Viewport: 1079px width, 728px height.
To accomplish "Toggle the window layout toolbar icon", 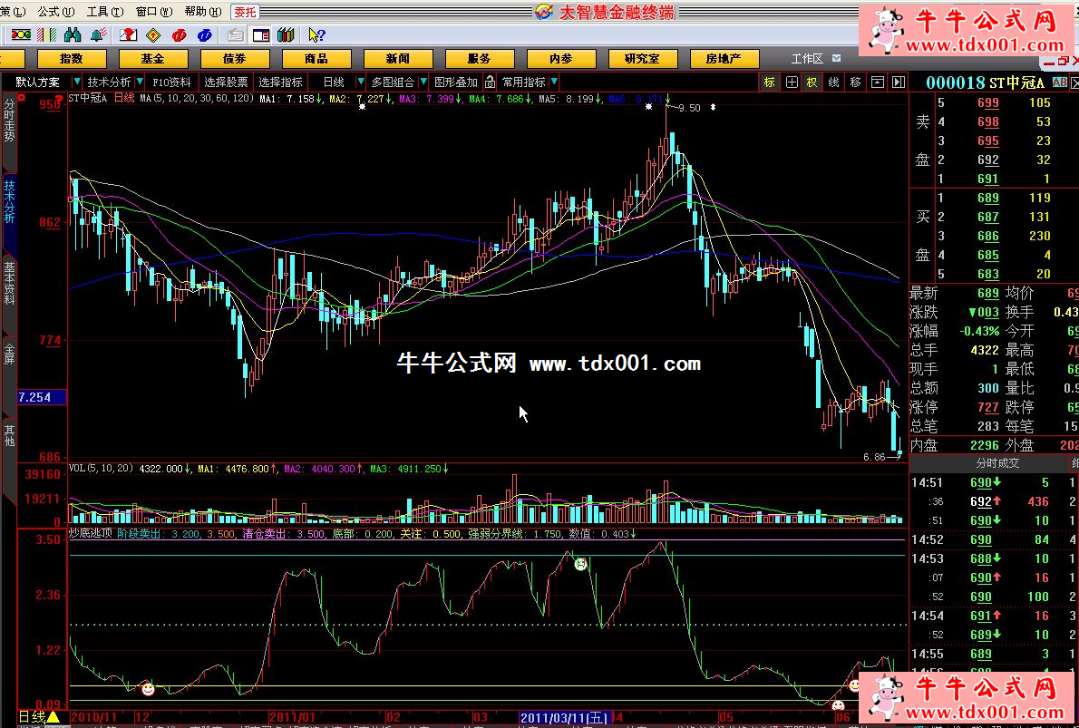I will tap(261, 34).
